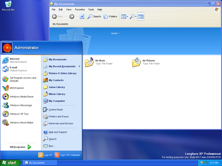The height and width of the screenshot is (166, 222).
Task: Click the Log Off button
Action: [x=45, y=155]
